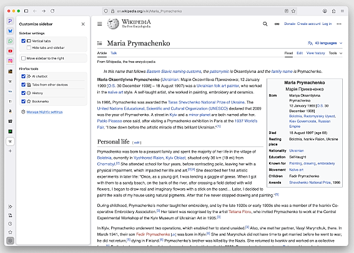Check Move sidebar to the right
This screenshot has width=354, height=253.
click(23, 58)
